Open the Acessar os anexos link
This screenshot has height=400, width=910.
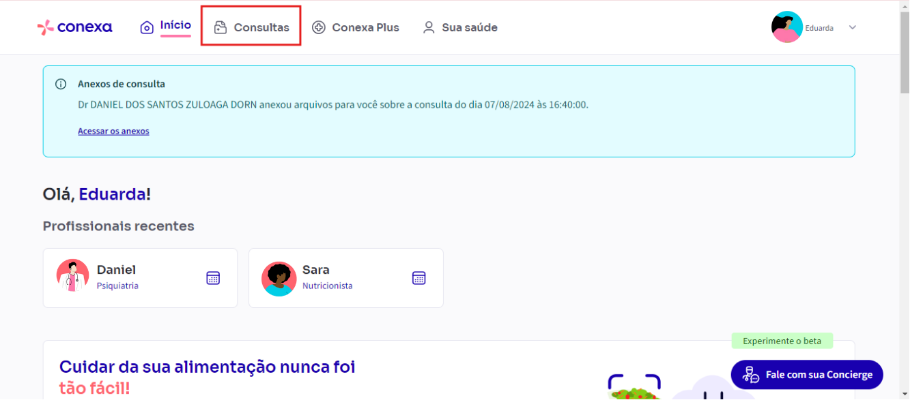point(113,131)
